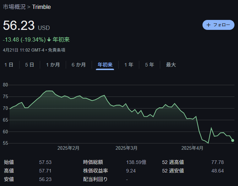Click the chart's latest price endpoint dot
This screenshot has width=238, height=186.
pos(233,140)
